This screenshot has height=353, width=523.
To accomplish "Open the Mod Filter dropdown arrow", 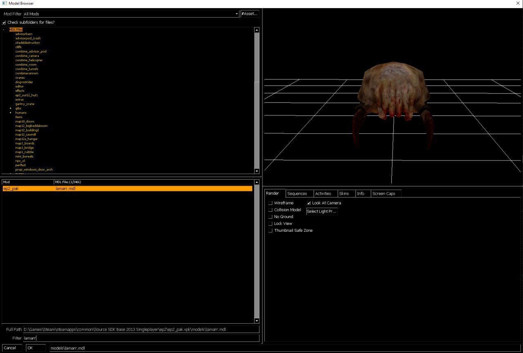I will point(237,14).
